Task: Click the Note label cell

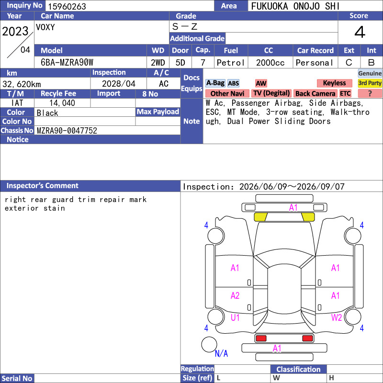Action: pyautogui.click(x=191, y=121)
